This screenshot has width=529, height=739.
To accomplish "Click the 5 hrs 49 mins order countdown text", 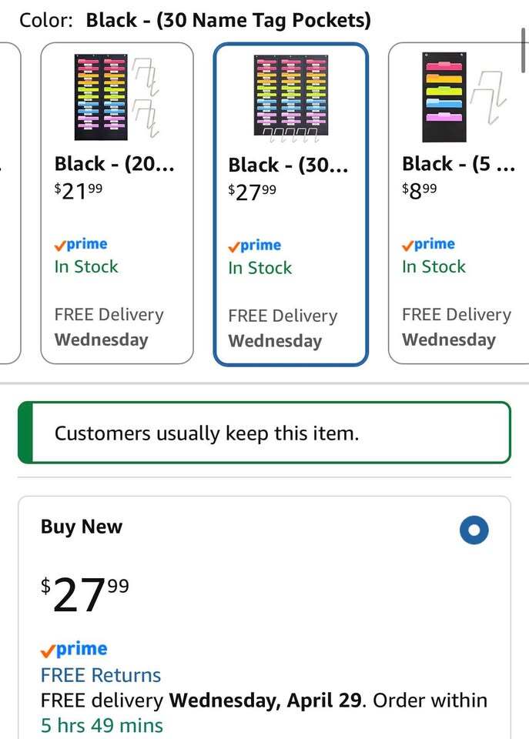I will [102, 725].
